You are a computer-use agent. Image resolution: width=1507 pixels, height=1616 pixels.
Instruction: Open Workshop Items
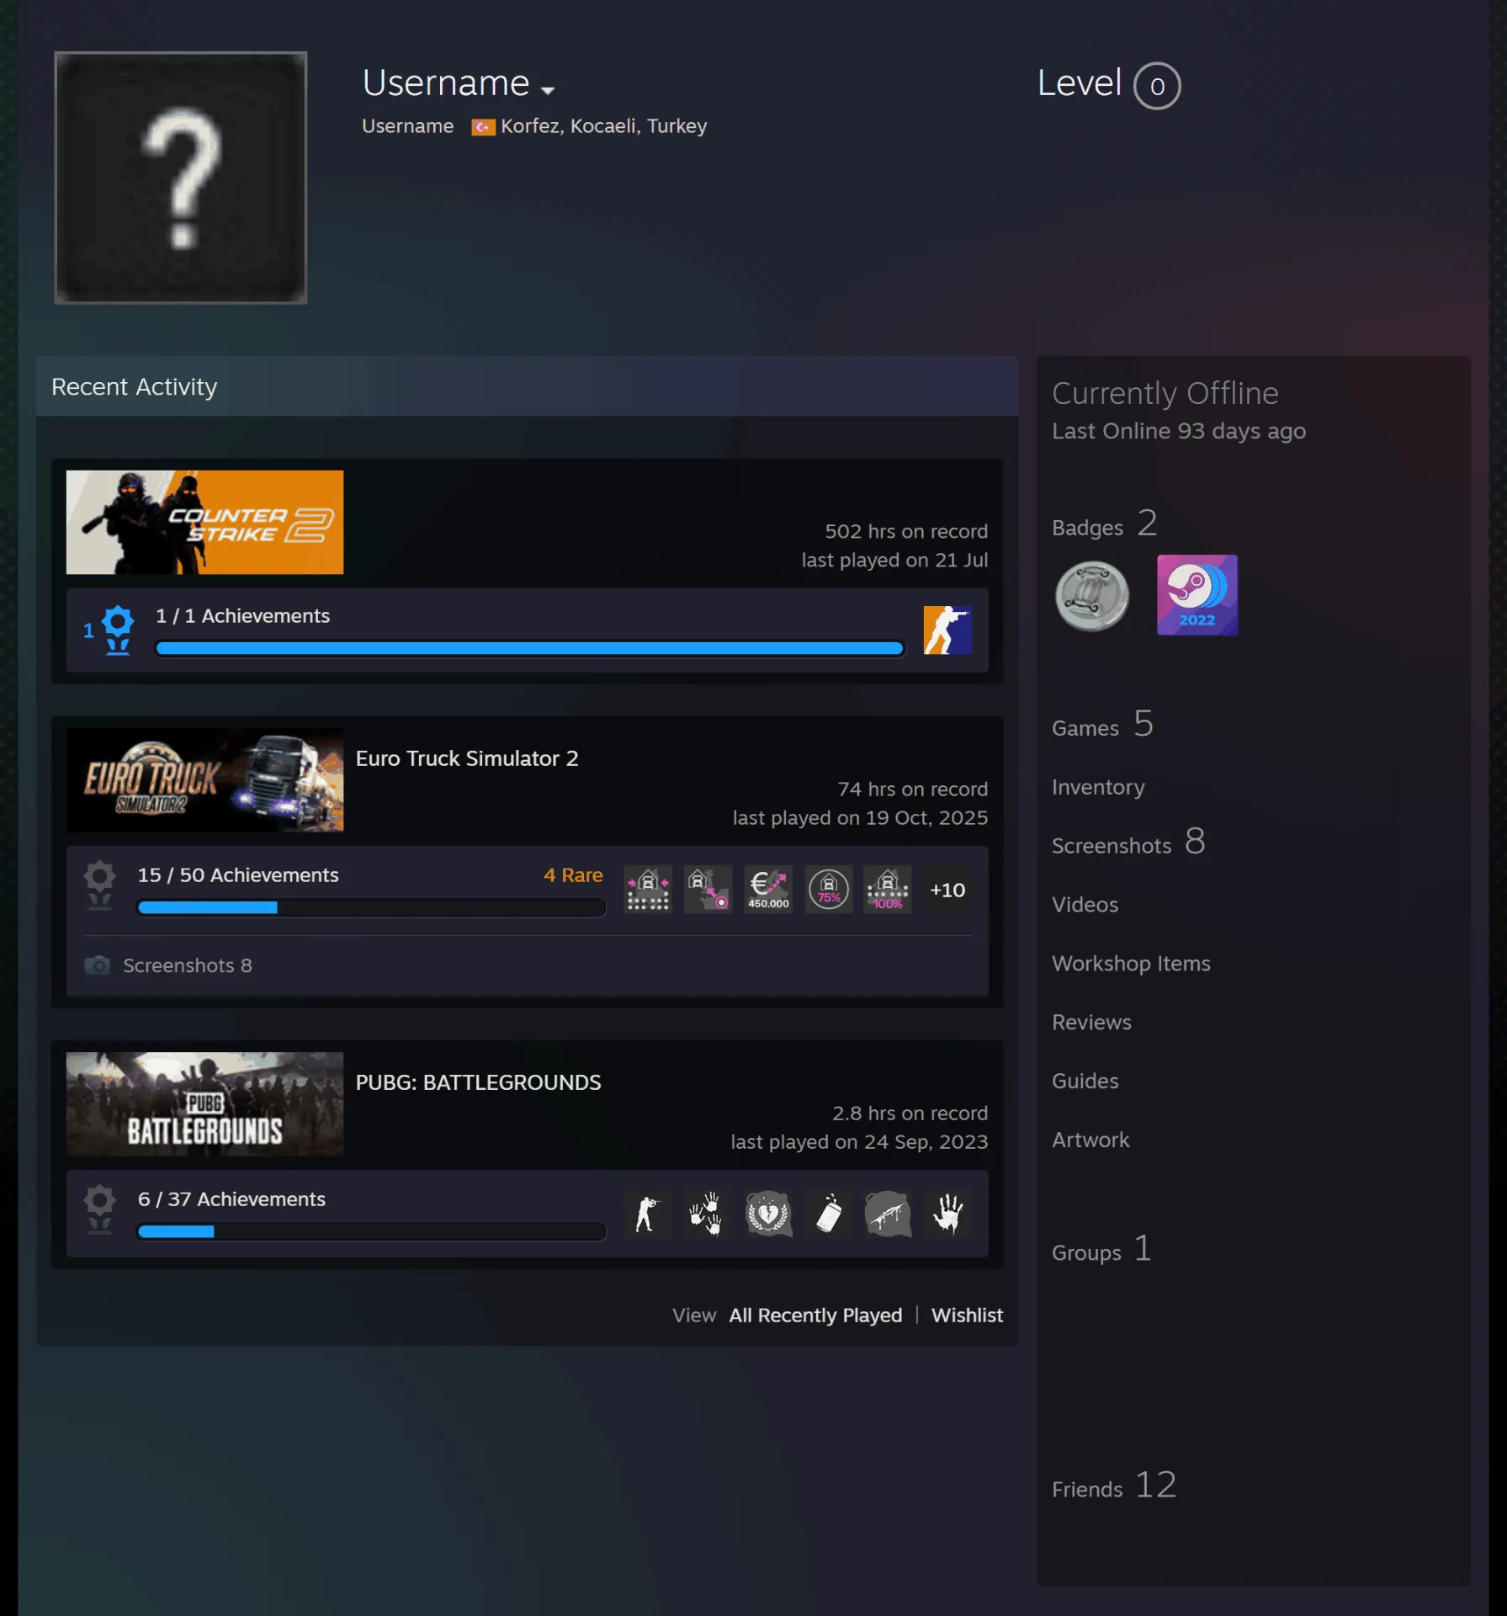point(1131,964)
